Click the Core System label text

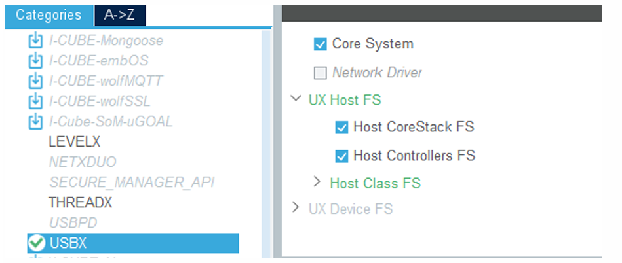click(372, 44)
